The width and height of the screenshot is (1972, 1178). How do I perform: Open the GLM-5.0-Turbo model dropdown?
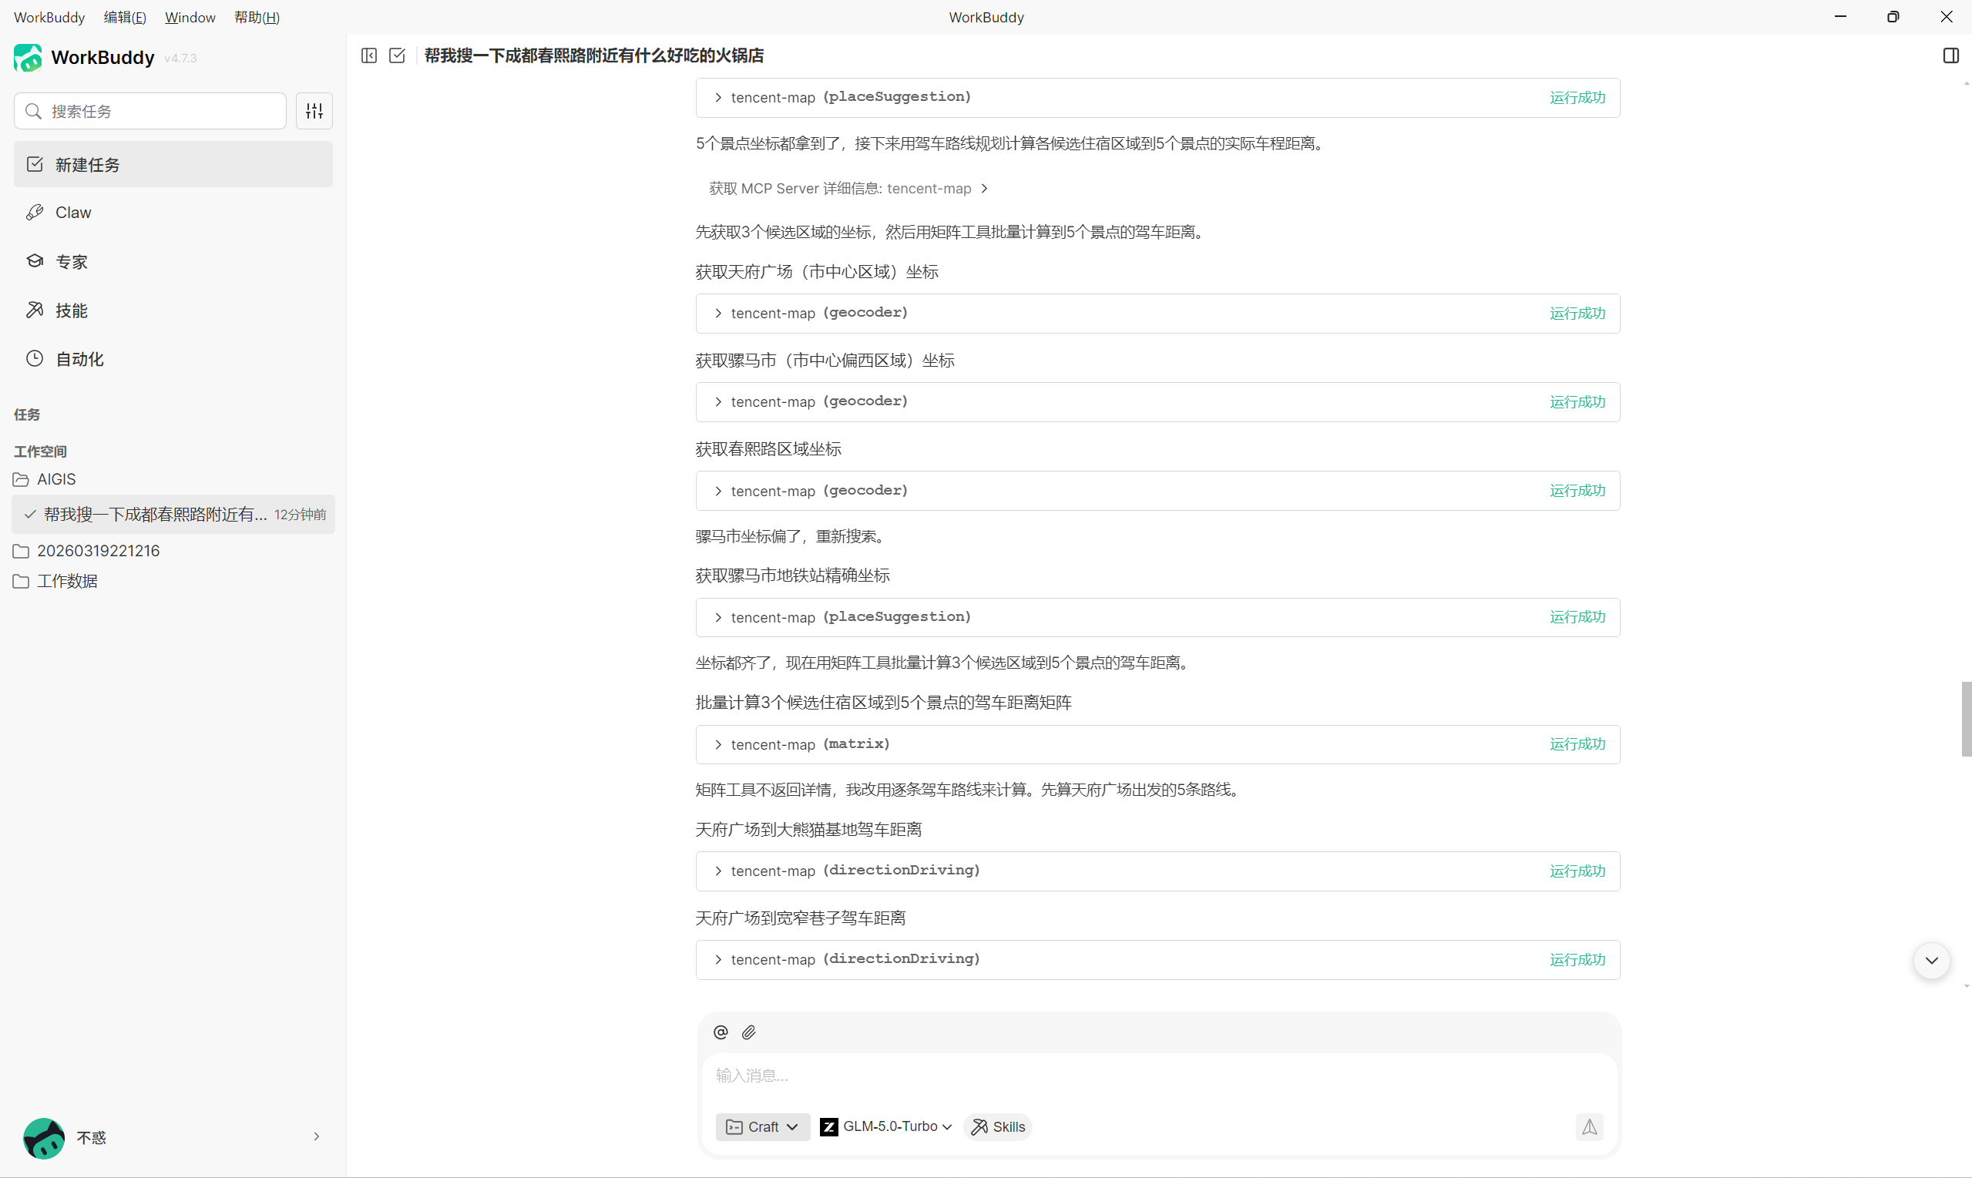coord(887,1126)
